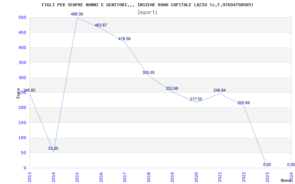The height and width of the screenshot is (184, 295).
Task: Select the 205.69 value label
Action: pyautogui.click(x=243, y=103)
